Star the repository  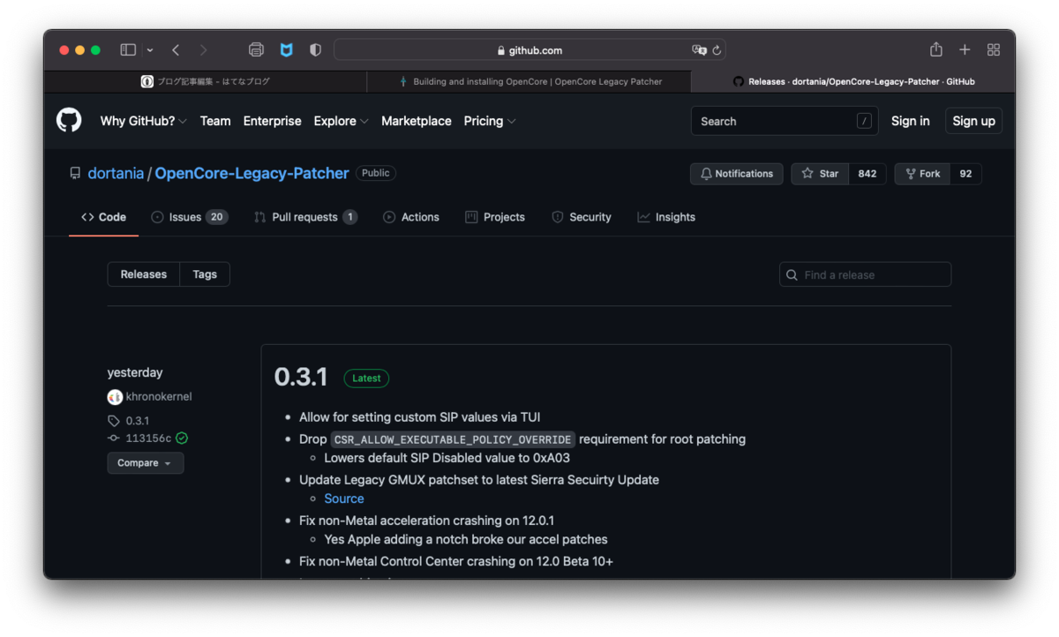coord(820,174)
